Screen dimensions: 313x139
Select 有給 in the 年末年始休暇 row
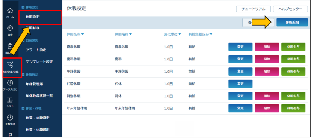point(192,109)
